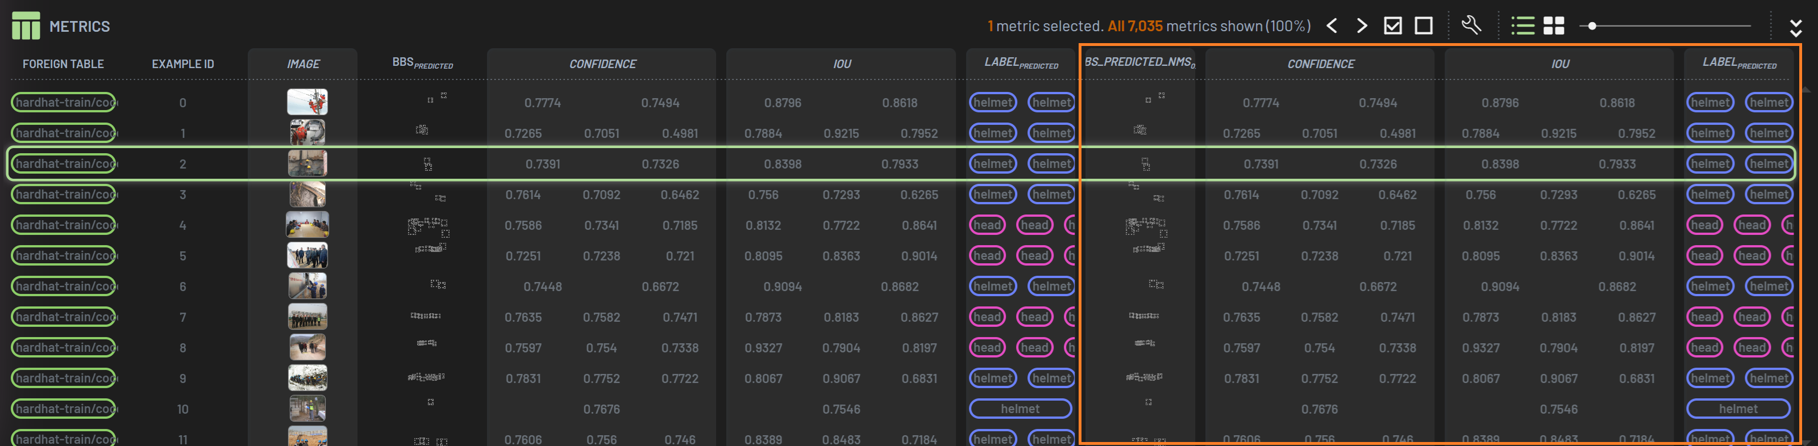Click the select-all checked box icon
The image size is (1818, 446).
click(x=1392, y=26)
